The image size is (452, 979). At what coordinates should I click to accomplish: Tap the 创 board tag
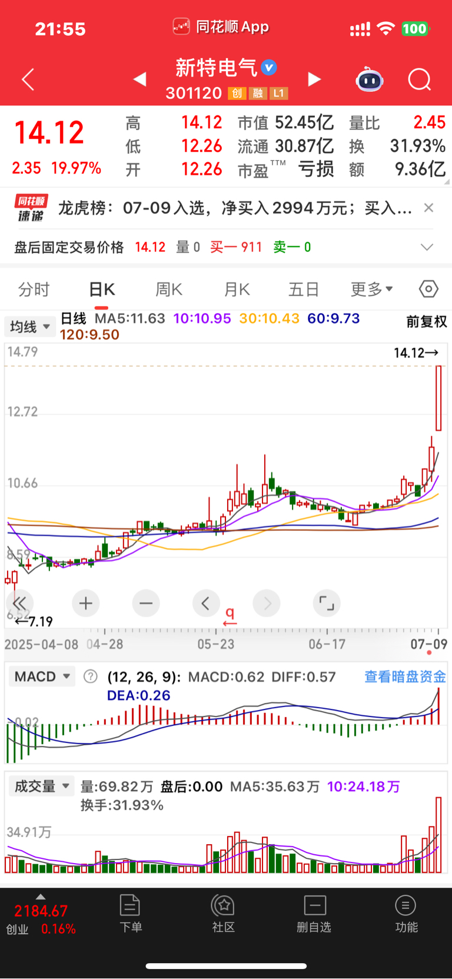[237, 93]
